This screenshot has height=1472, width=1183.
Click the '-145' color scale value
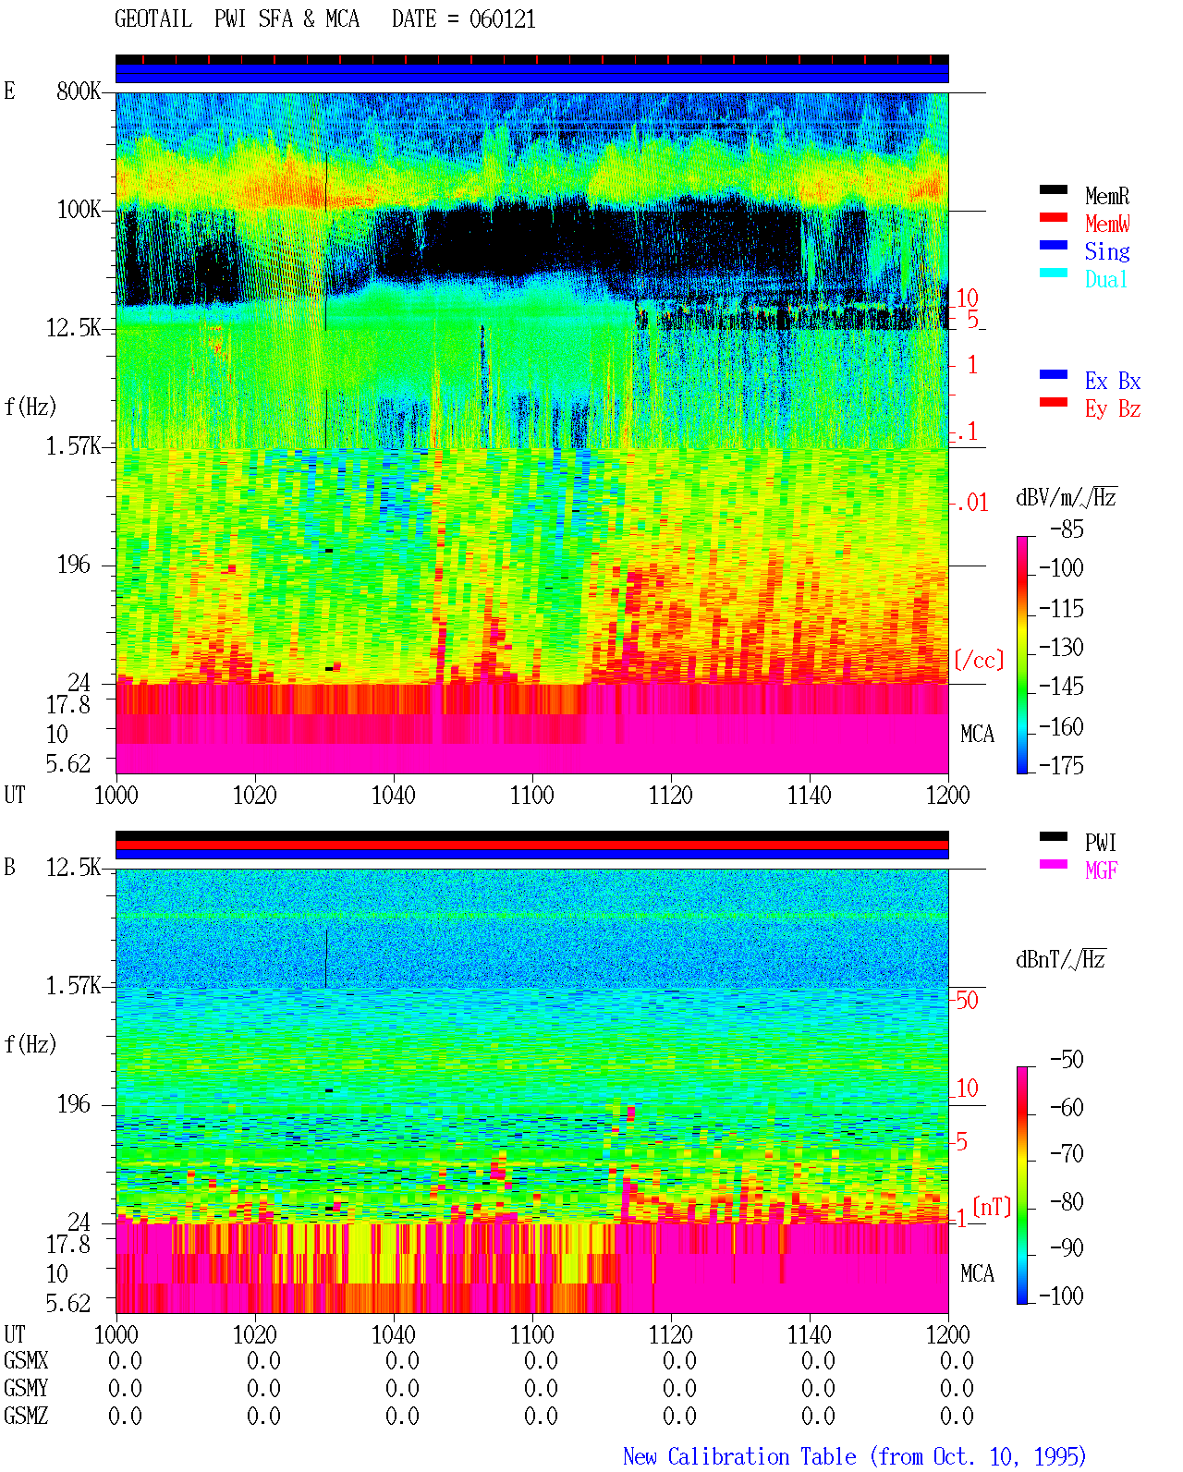1061,687
